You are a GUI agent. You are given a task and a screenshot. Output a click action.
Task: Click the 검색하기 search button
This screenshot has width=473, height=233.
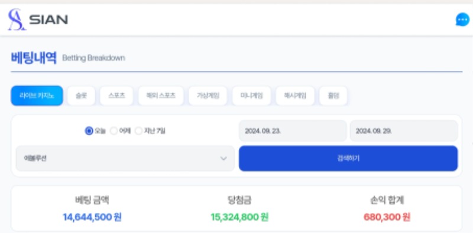click(348, 158)
